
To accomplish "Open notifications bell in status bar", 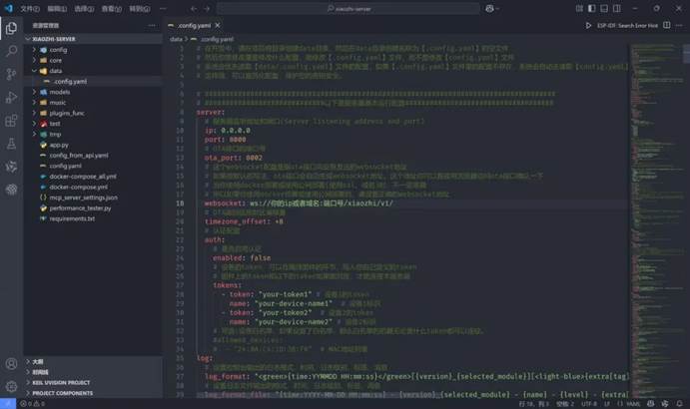I will click(x=679, y=403).
